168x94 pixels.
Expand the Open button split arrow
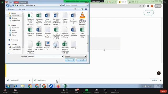pos(74,60)
